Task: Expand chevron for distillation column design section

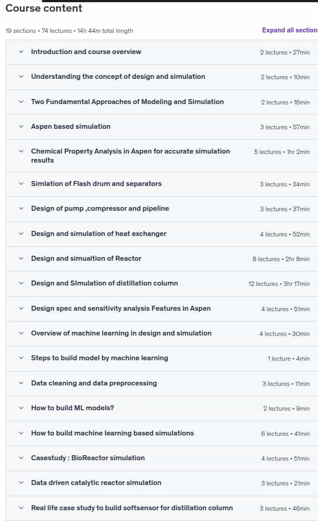Action: pyautogui.click(x=21, y=283)
